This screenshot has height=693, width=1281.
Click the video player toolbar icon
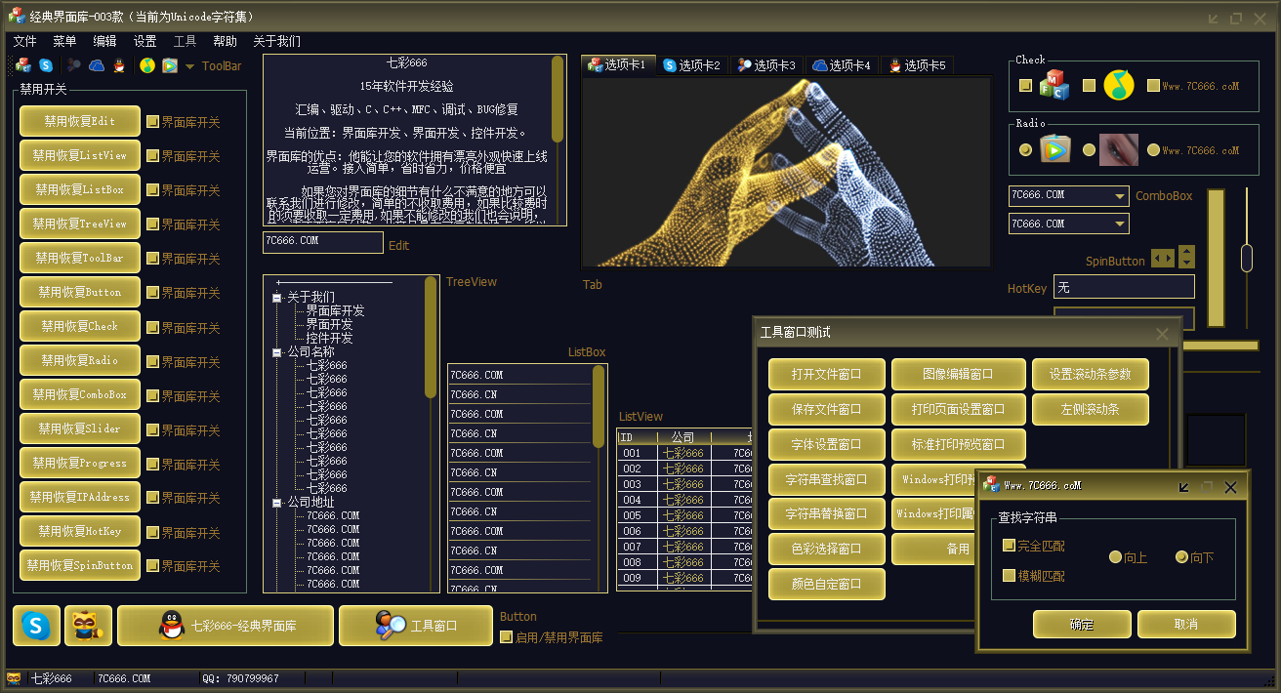pyautogui.click(x=170, y=65)
